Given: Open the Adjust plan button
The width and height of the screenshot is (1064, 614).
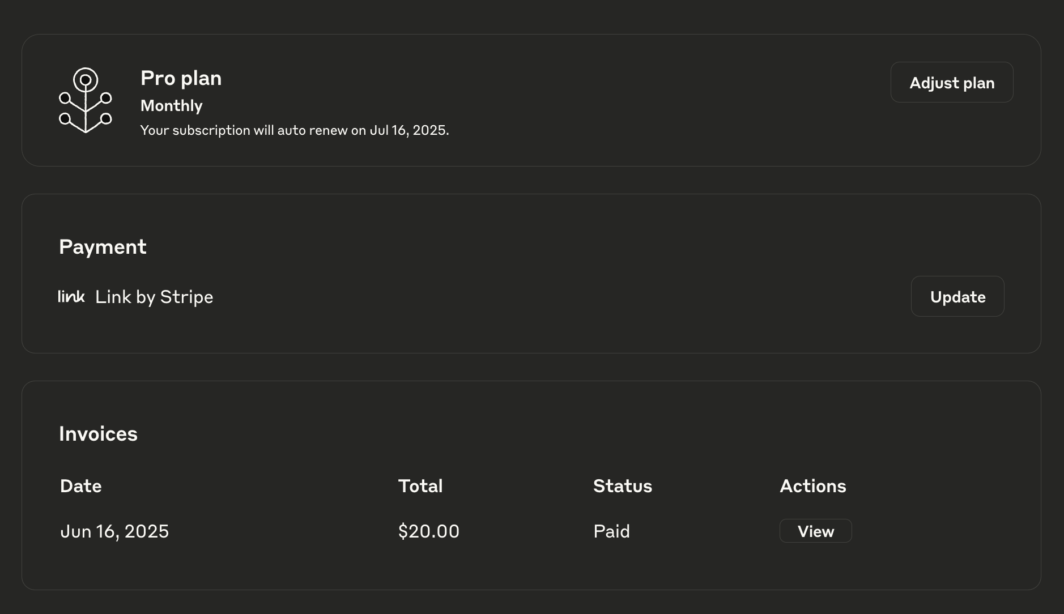Looking at the screenshot, I should pos(952,82).
